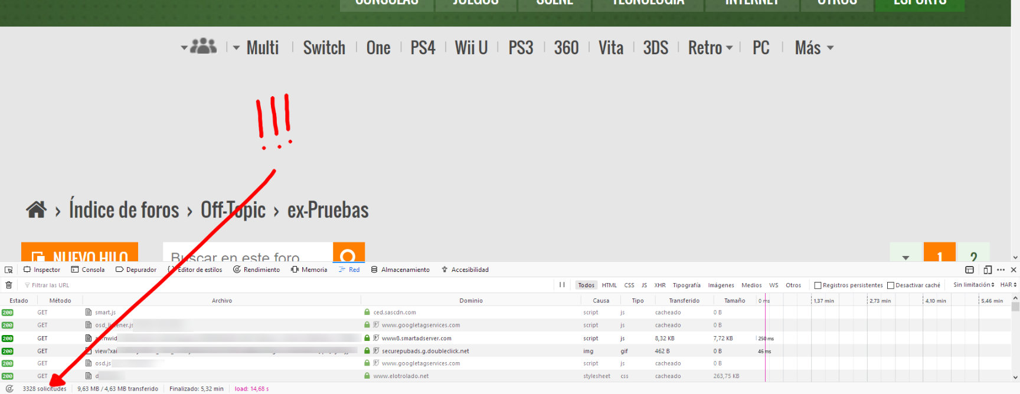Click the home icon in breadcrumb
Screen dimensions: 1020x394
coord(36,209)
